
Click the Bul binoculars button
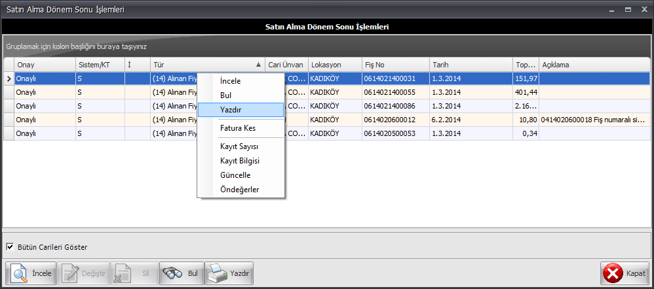click(181, 273)
